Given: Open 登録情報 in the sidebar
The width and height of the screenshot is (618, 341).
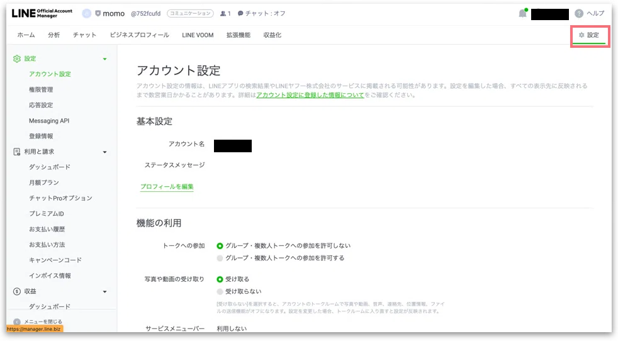Looking at the screenshot, I should (x=41, y=137).
